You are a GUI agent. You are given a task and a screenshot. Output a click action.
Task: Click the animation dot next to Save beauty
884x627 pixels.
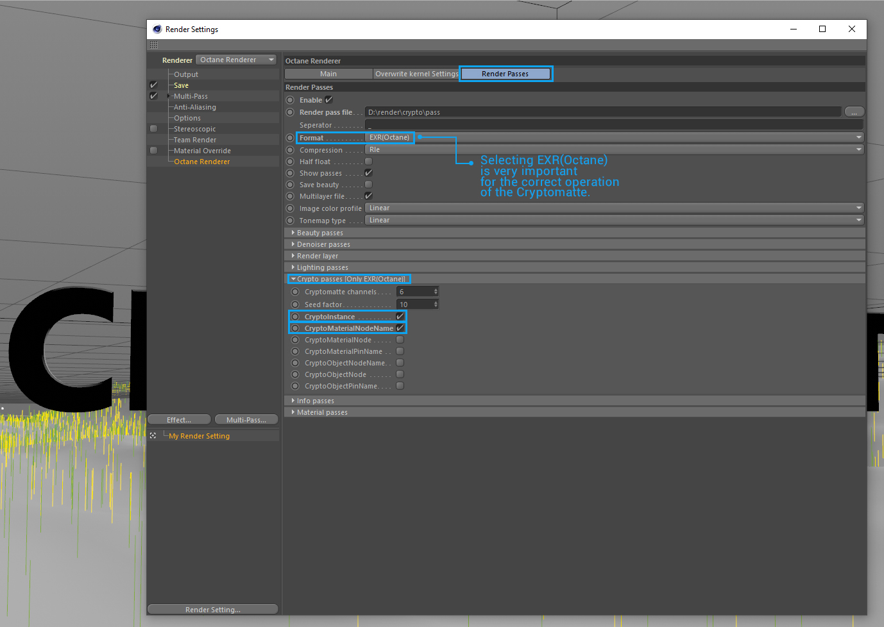(290, 185)
